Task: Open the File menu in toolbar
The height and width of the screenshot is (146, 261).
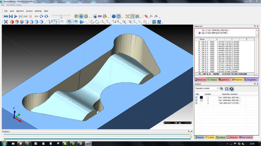Action: click(6, 11)
